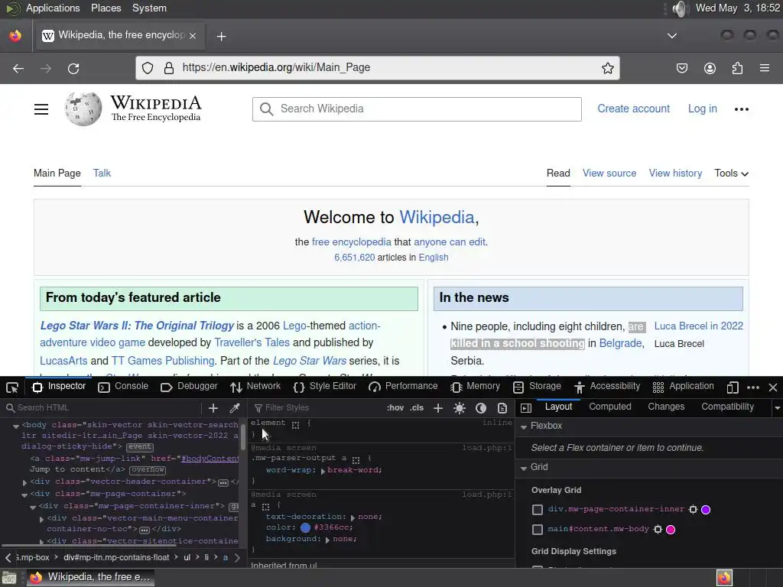
Task: Open Wikipedia main menu hamburger
Action: [41, 109]
